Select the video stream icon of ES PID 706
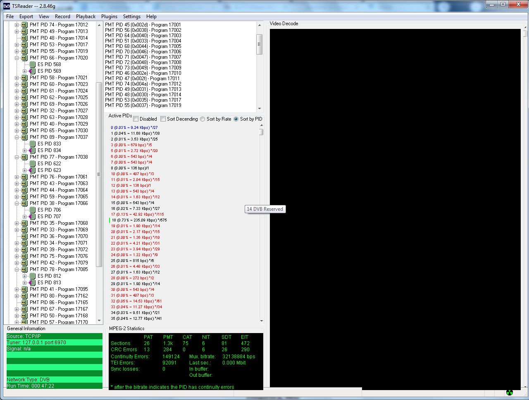Viewport: 529px width, 400px height. coord(32,210)
